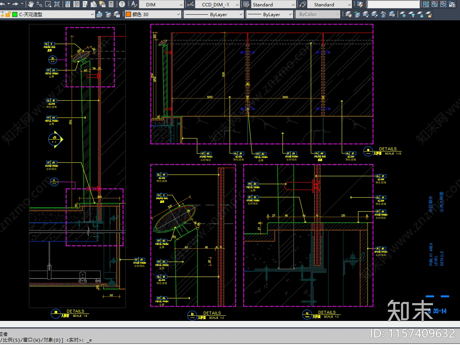Image resolution: width=460 pixels, height=348 pixels.
Task: Click the Redo arrow button
Action: (15, 5)
